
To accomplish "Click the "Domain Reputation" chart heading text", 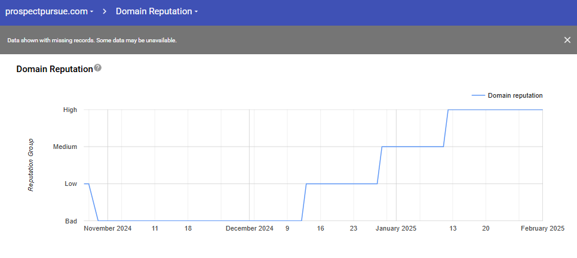I will [x=54, y=69].
